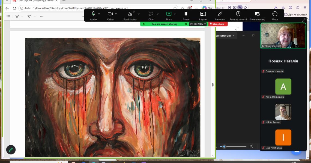Click the red Stop share button

[218, 24]
